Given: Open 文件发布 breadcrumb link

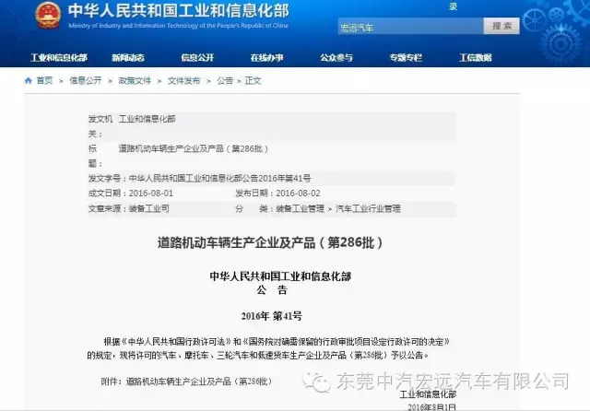Looking at the screenshot, I should pos(183,80).
